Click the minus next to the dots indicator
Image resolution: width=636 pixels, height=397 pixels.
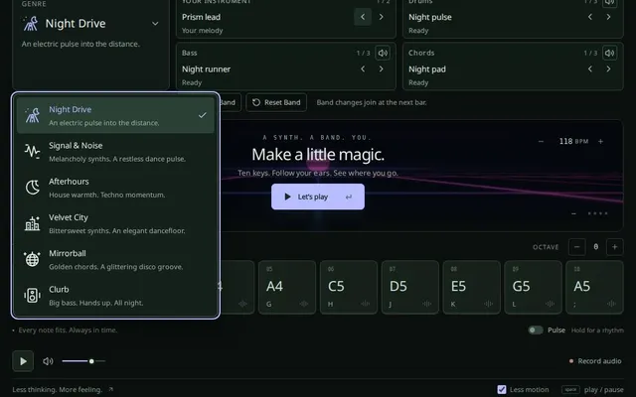click(573, 214)
